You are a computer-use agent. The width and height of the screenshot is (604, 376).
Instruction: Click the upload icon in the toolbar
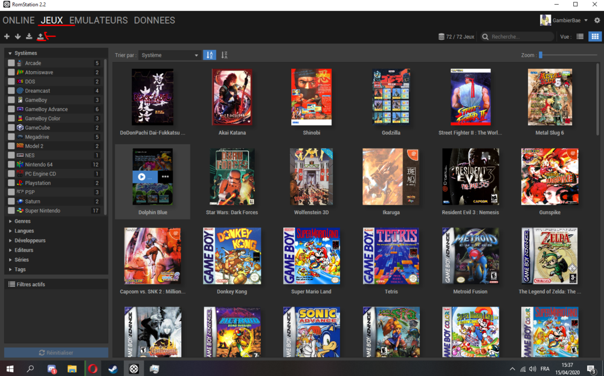pyautogui.click(x=40, y=37)
